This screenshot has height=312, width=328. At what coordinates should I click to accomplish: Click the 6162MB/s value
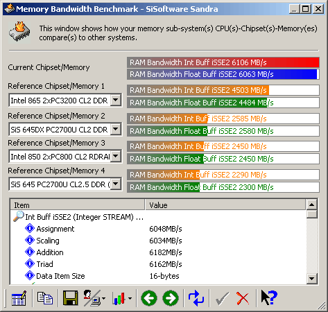click(166, 264)
